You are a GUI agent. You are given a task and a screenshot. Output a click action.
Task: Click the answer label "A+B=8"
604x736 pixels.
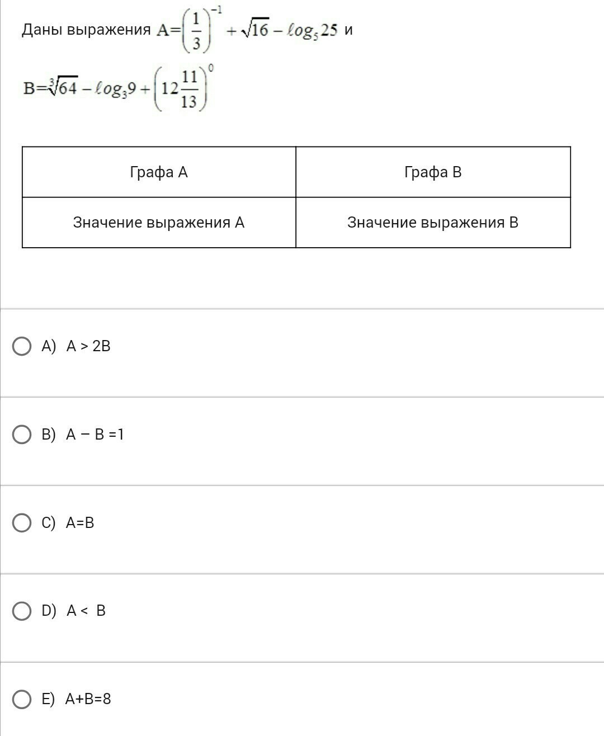(x=88, y=699)
